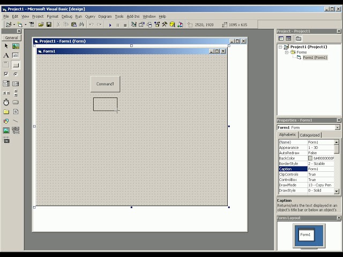Select the VScrollBar control tool
This screenshot has width=343, height=257.
point(16,93)
